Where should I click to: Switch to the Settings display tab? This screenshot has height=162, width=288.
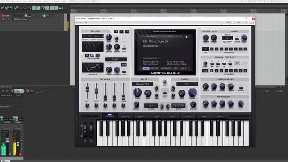tap(155, 68)
